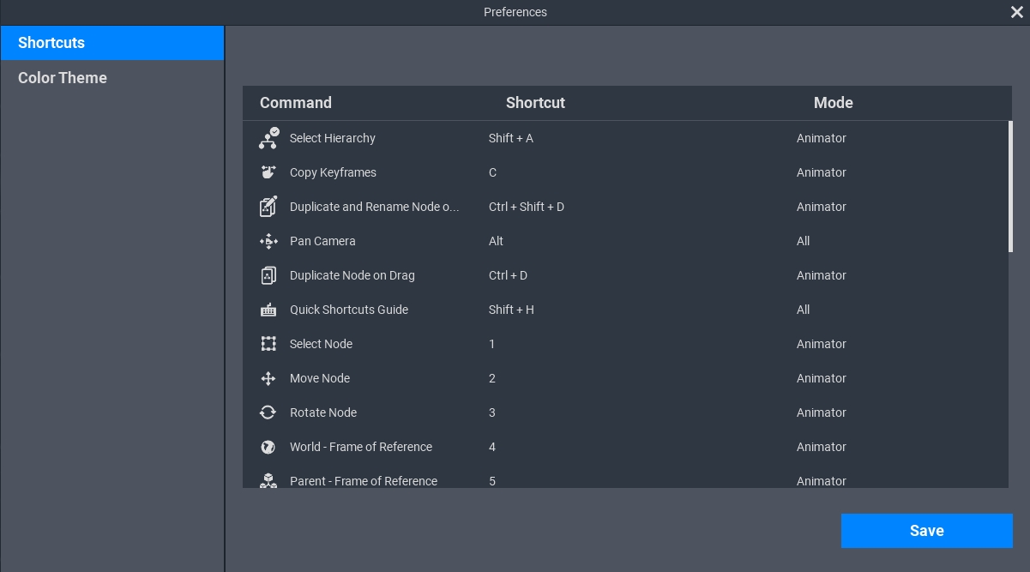Click the shortcut list vertical scrollbar
This screenshot has width=1030, height=572.
tap(1010, 187)
